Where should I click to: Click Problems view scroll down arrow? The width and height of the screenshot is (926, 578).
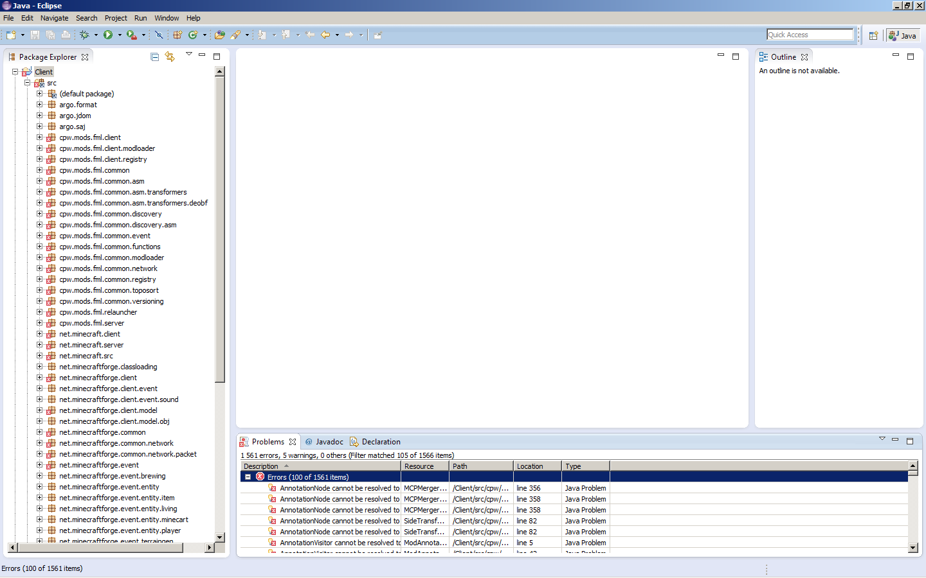click(913, 548)
